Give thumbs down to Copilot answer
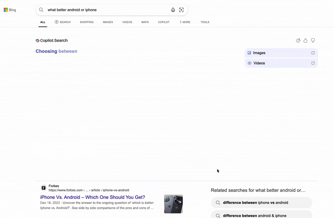This screenshot has width=333, height=218. click(x=313, y=41)
